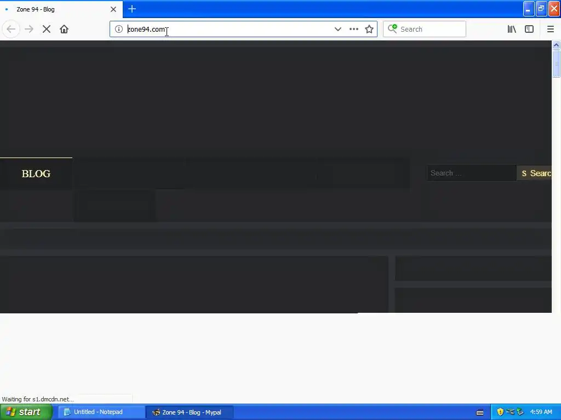561x420 pixels.
Task: Open the Library bookmarks icon
Action: (512, 29)
